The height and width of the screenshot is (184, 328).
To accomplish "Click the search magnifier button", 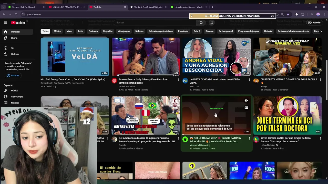I will (201, 23).
